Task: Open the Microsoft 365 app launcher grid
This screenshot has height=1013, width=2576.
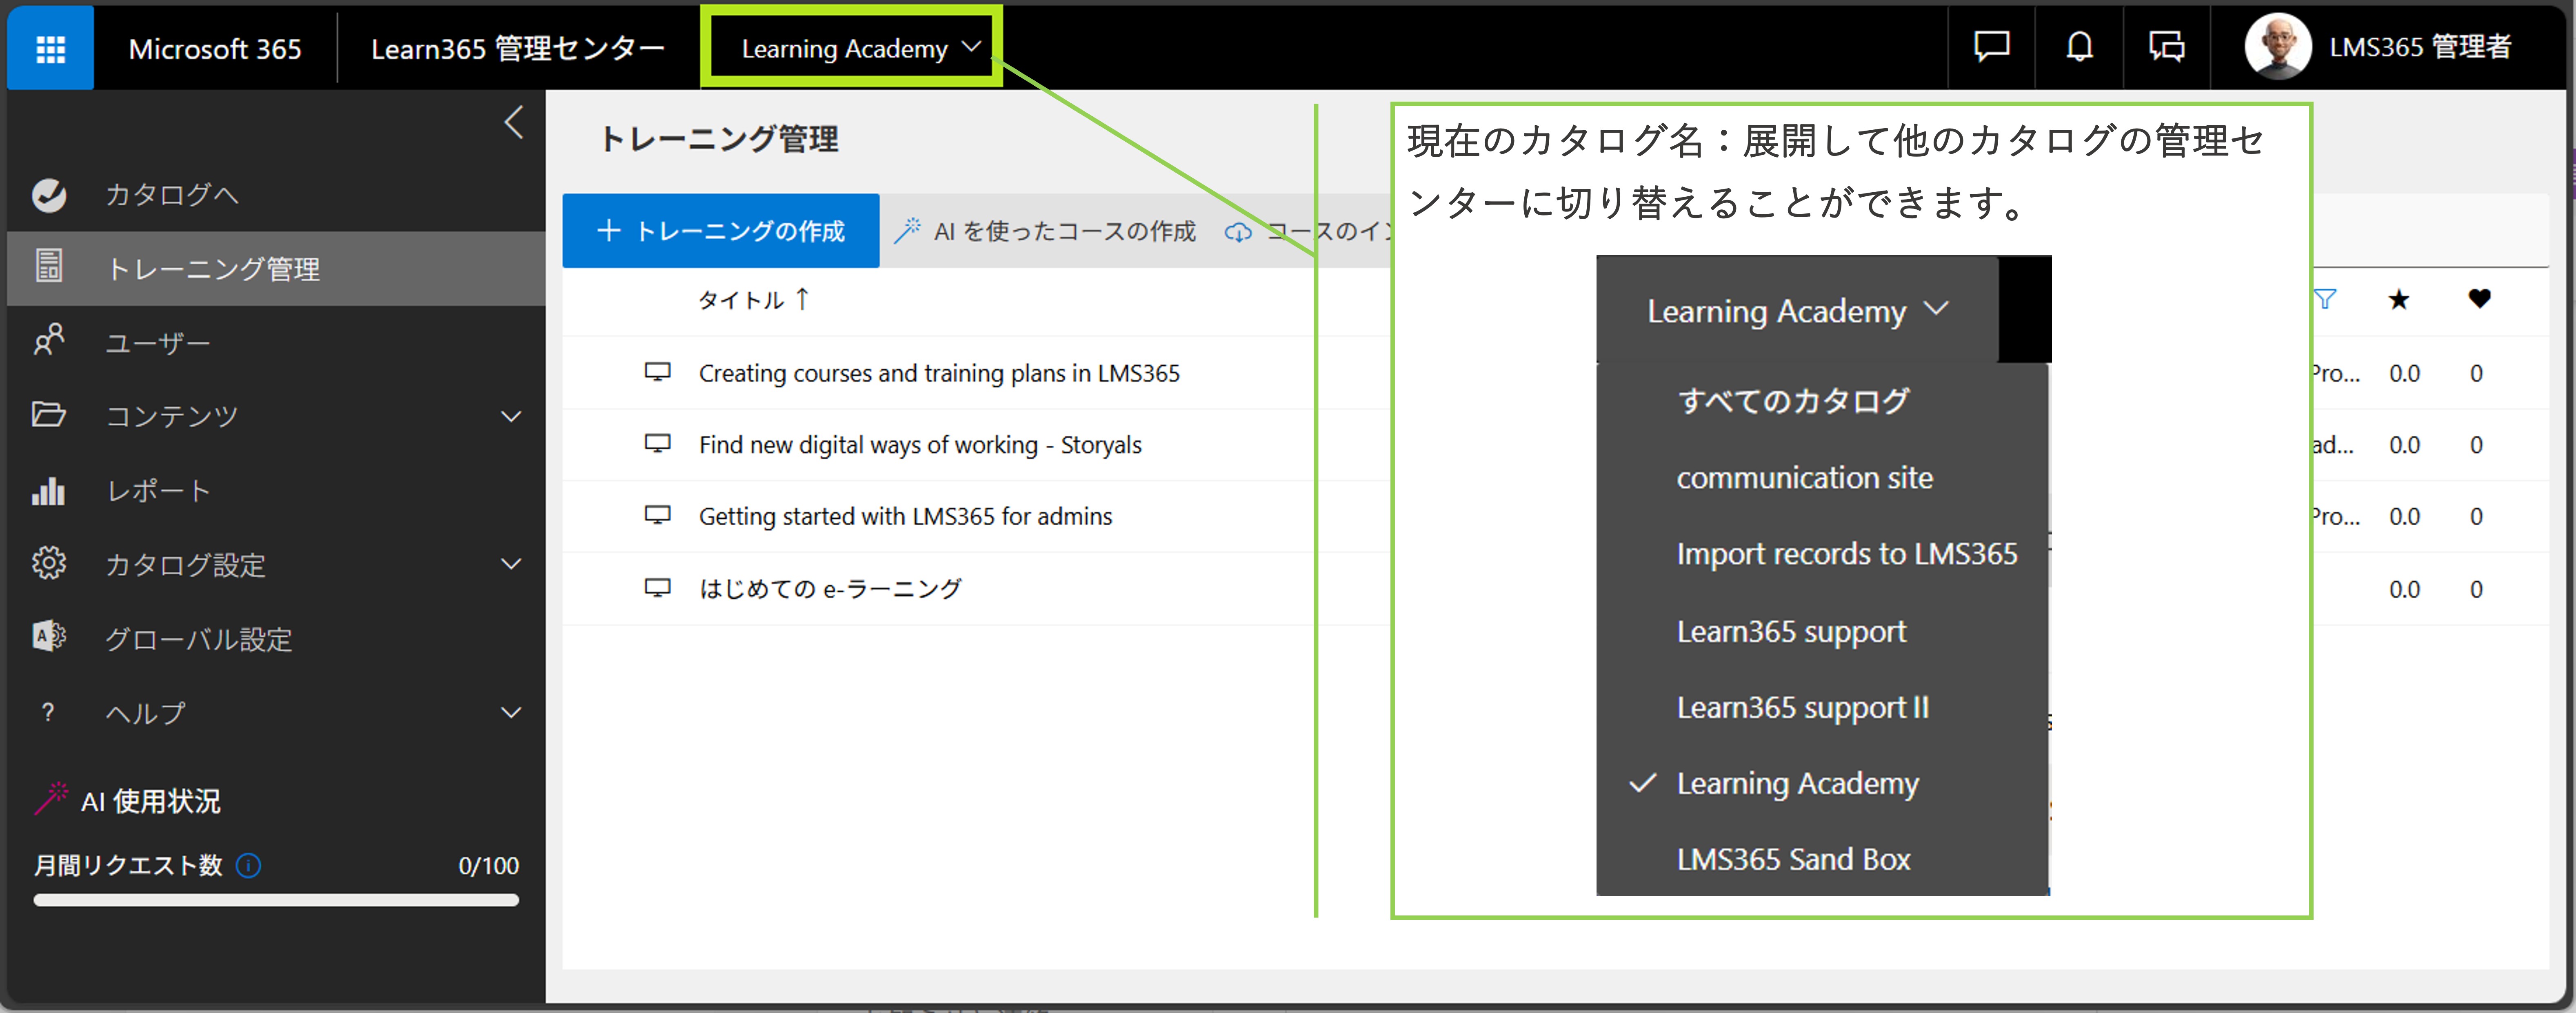Action: point(50,48)
